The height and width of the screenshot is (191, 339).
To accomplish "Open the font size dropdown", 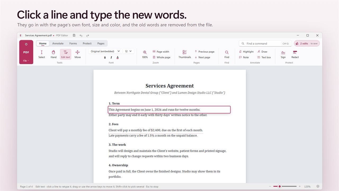I will (128, 51).
